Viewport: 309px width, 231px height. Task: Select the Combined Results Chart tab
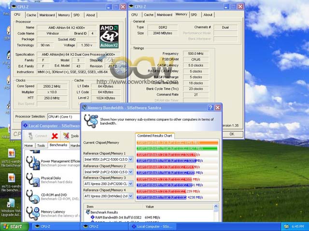154,136
